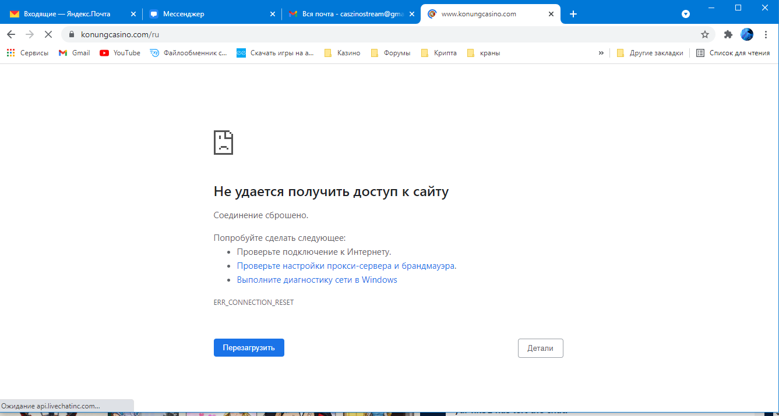Expand hidden bookmarks overflow chevron
Image resolution: width=779 pixels, height=416 pixels.
(x=601, y=53)
